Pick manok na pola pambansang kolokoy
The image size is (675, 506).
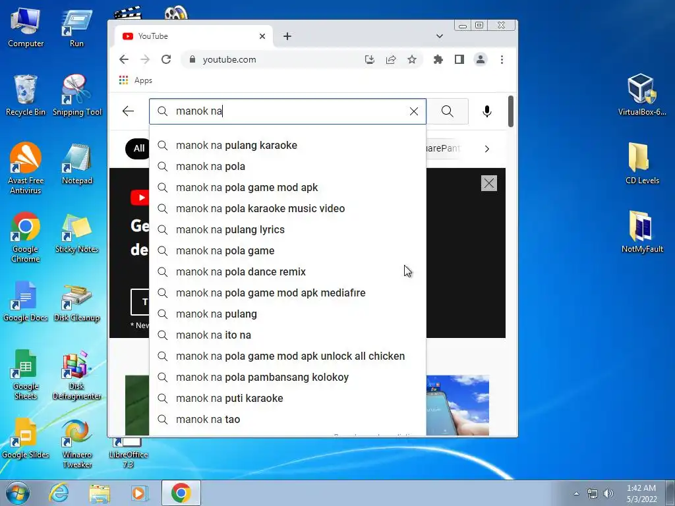pos(287,378)
